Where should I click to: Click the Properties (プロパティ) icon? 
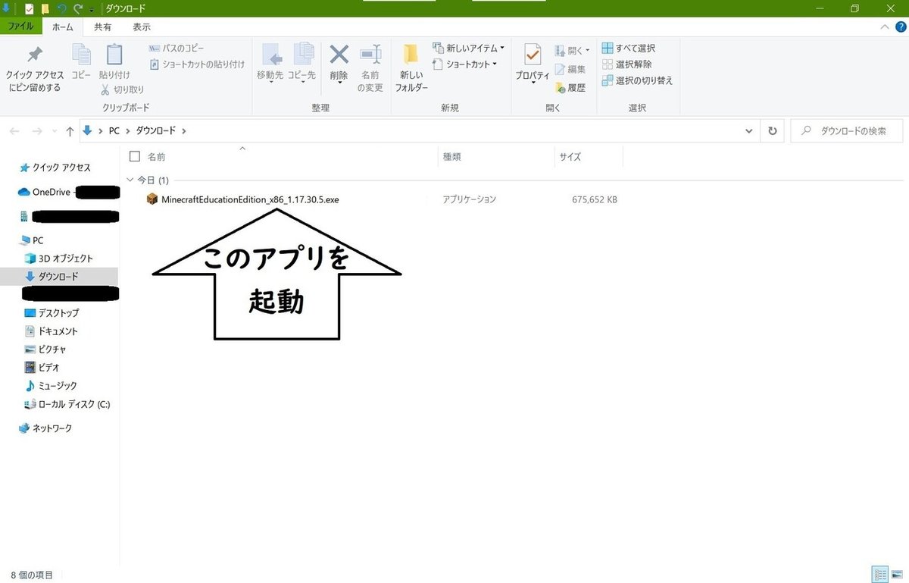533,55
